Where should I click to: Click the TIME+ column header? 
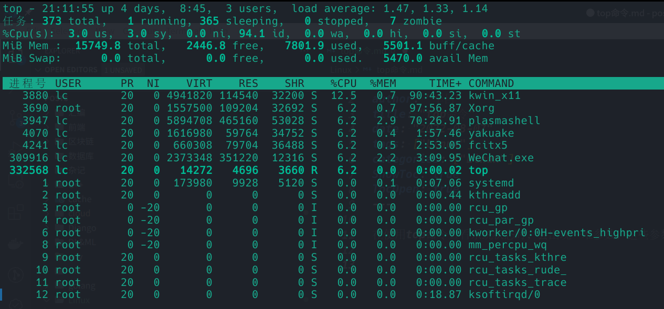446,83
